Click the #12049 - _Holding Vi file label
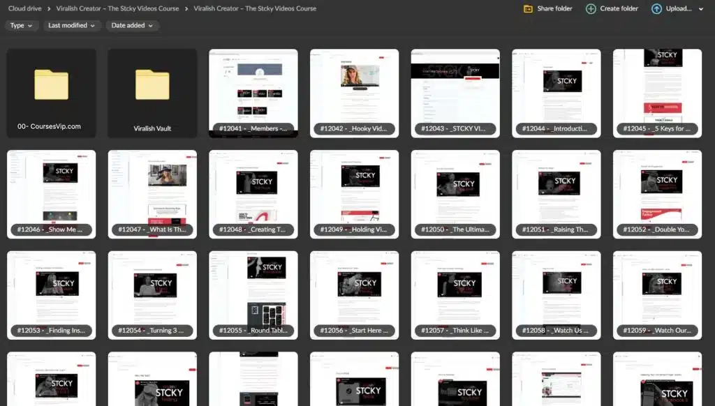Viewport: 715px width, 406px height. [354, 230]
